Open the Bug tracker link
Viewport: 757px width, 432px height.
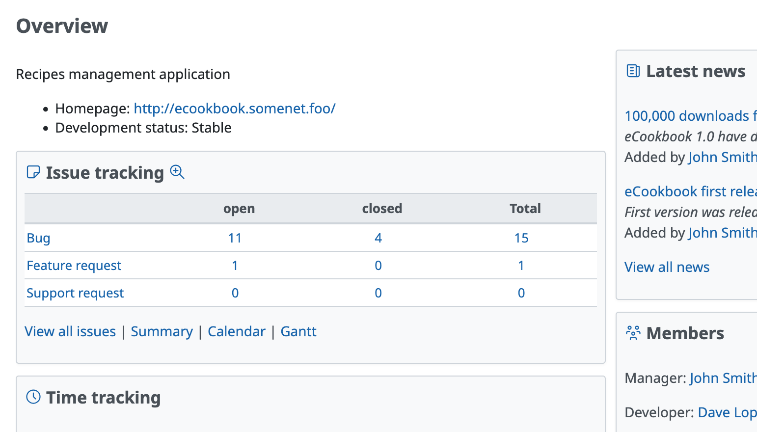[38, 238]
